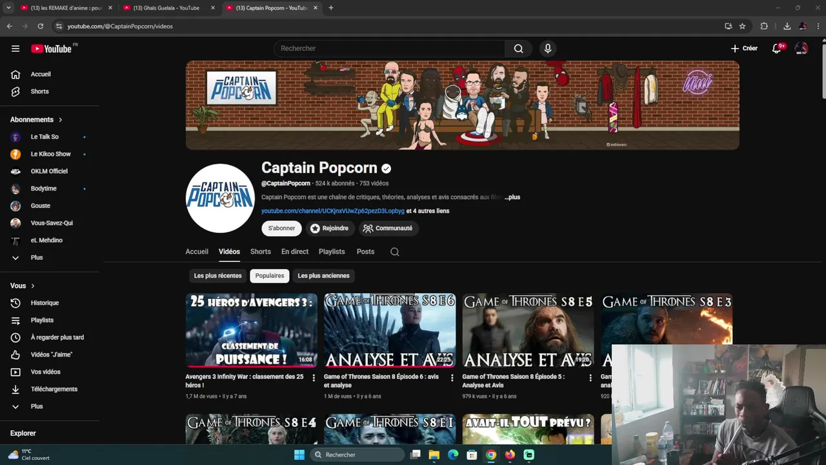Switch to the Posts tab
Screen dimensions: 826x465
click(x=365, y=252)
